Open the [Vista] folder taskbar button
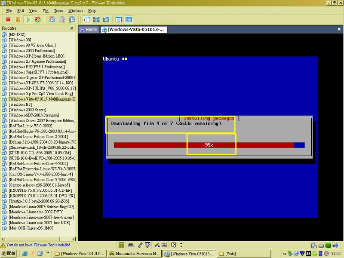 coord(244,254)
